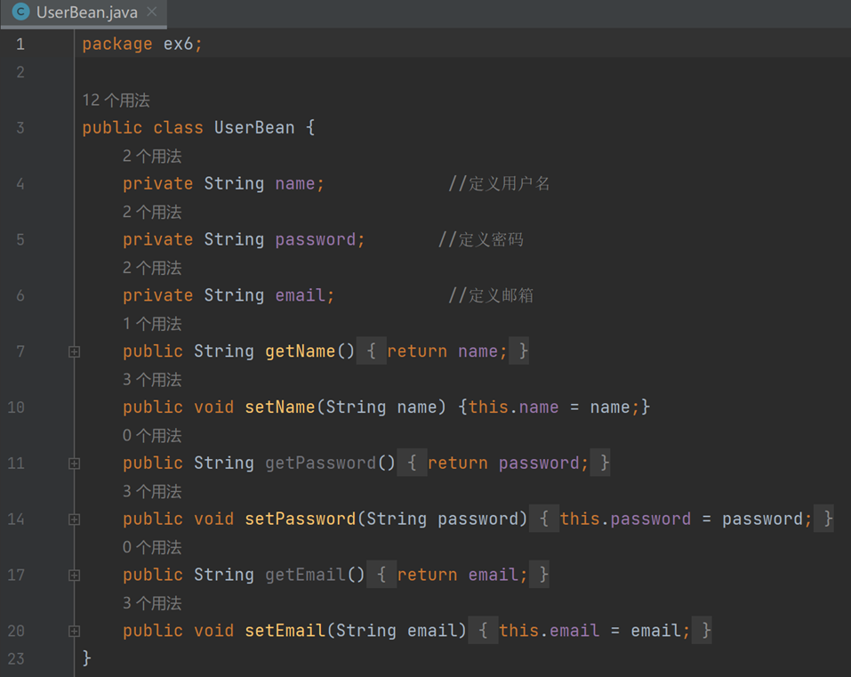Screen dimensions: 851x677
Task: Click the package ex6 declaration line
Action: [x=142, y=44]
